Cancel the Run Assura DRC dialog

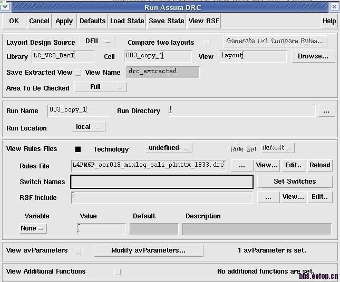tap(39, 21)
